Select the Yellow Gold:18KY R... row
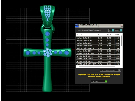135x101 pixels. [x=98, y=48]
